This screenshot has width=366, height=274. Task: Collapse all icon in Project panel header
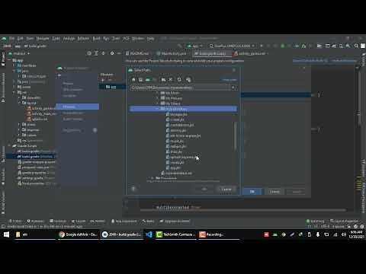click(103, 53)
